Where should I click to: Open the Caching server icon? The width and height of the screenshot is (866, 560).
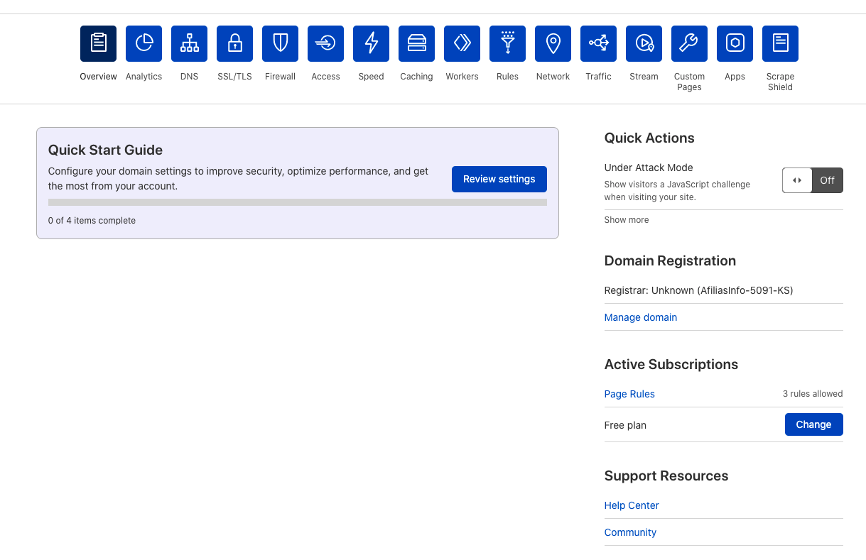[416, 43]
